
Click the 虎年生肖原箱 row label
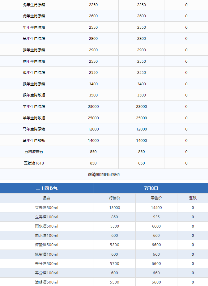point(34,16)
